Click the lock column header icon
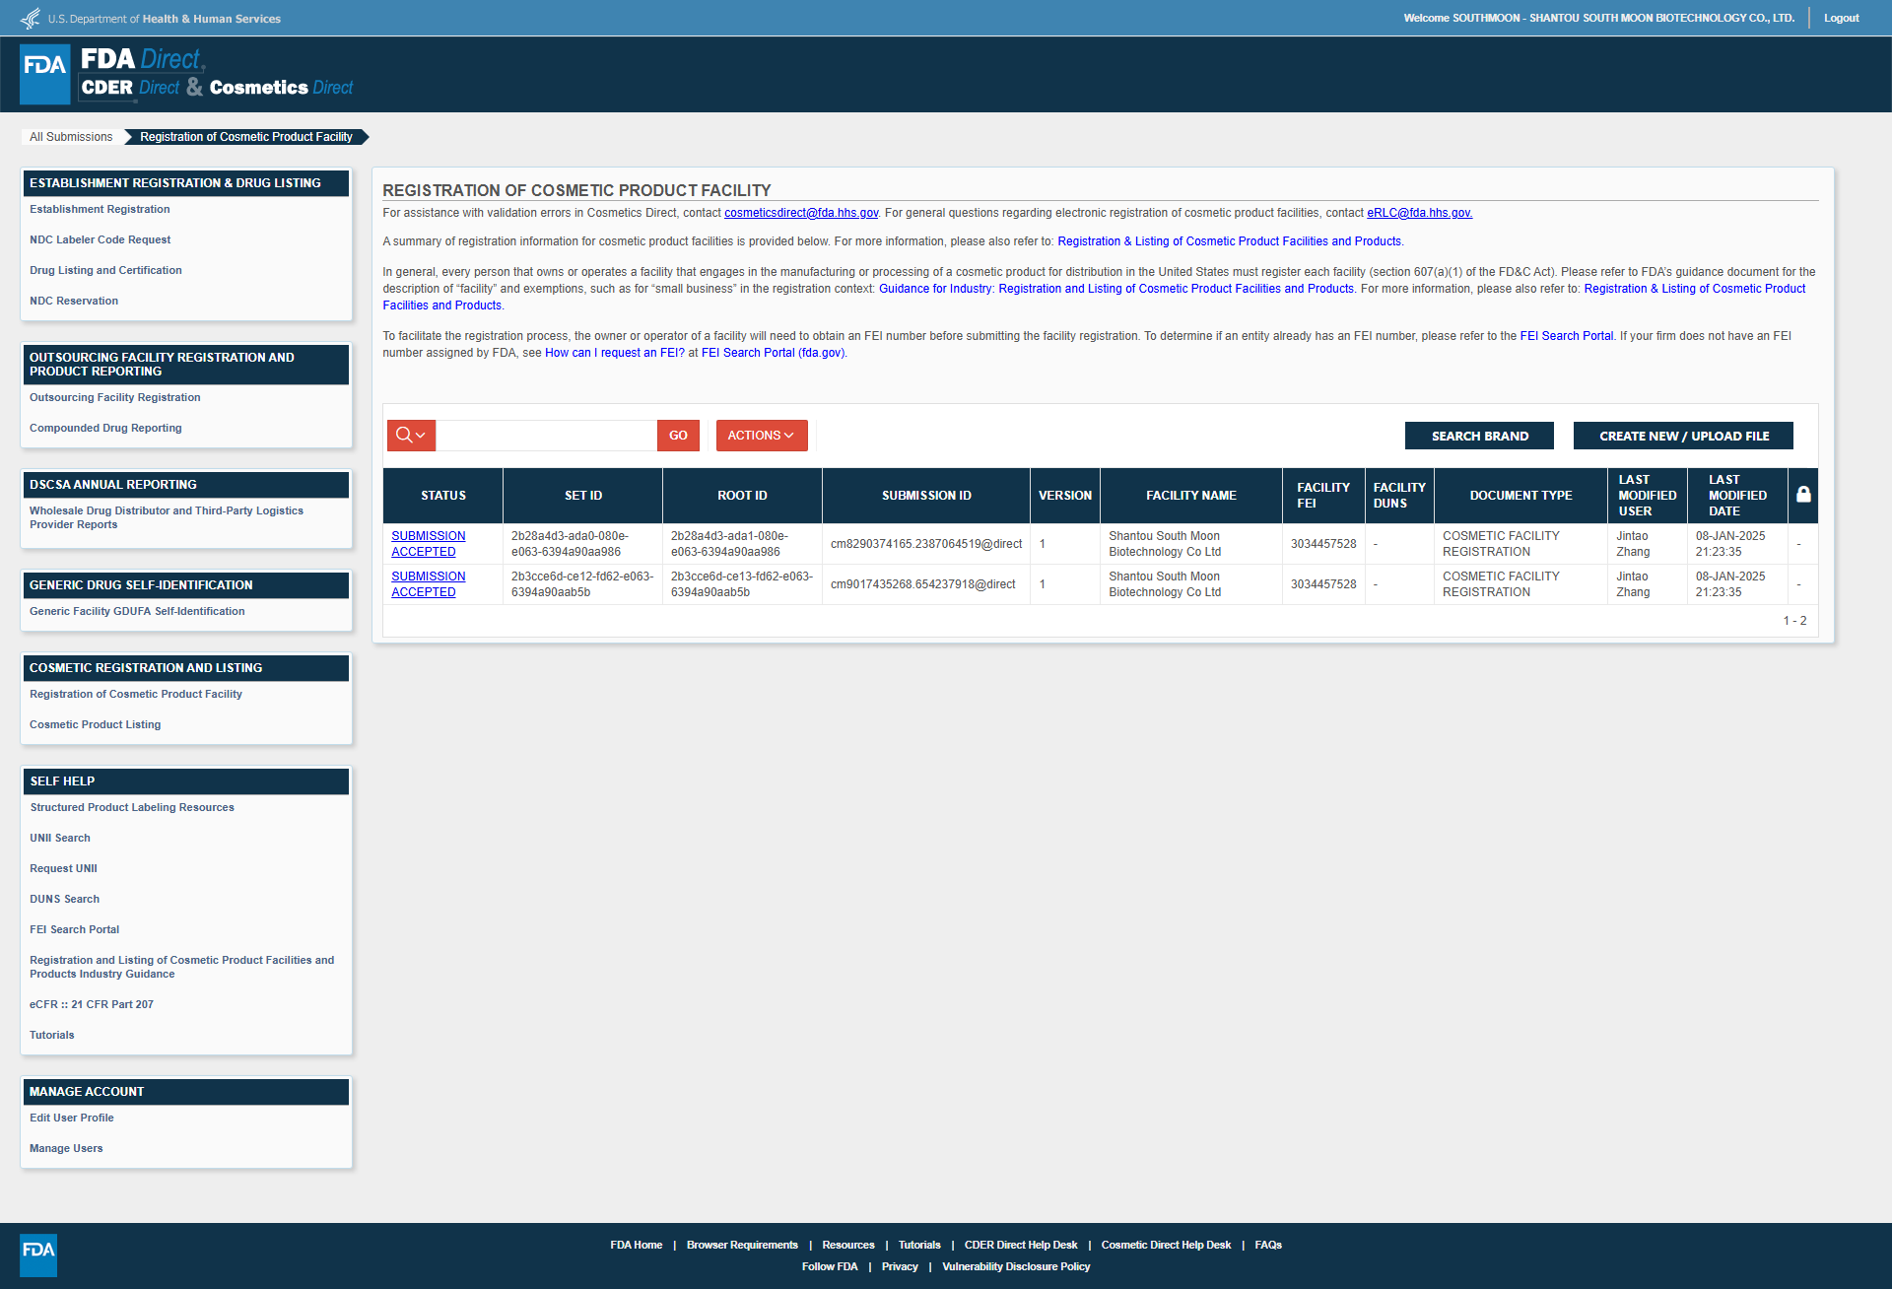The width and height of the screenshot is (1892, 1289). [x=1802, y=495]
